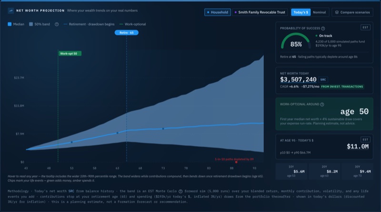Click the x-axis age 93 label

(x=254, y=168)
